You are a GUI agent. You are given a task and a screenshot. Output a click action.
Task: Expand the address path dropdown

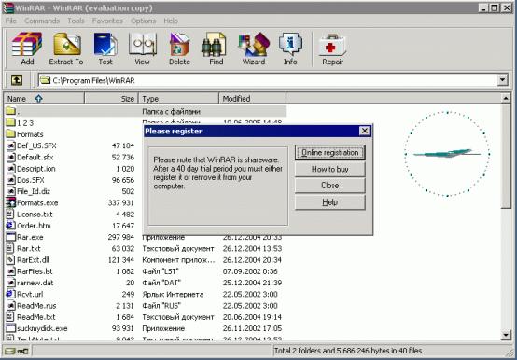tap(502, 80)
